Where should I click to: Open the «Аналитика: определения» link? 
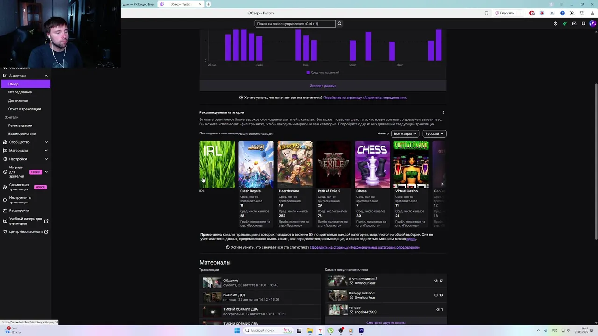pos(365,98)
